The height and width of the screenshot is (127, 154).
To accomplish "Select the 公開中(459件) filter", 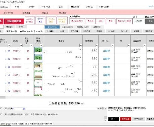I will 67,27.
